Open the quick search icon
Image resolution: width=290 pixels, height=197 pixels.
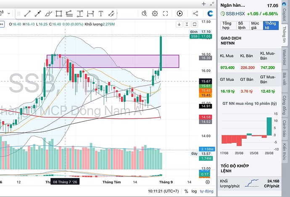pos(144,13)
